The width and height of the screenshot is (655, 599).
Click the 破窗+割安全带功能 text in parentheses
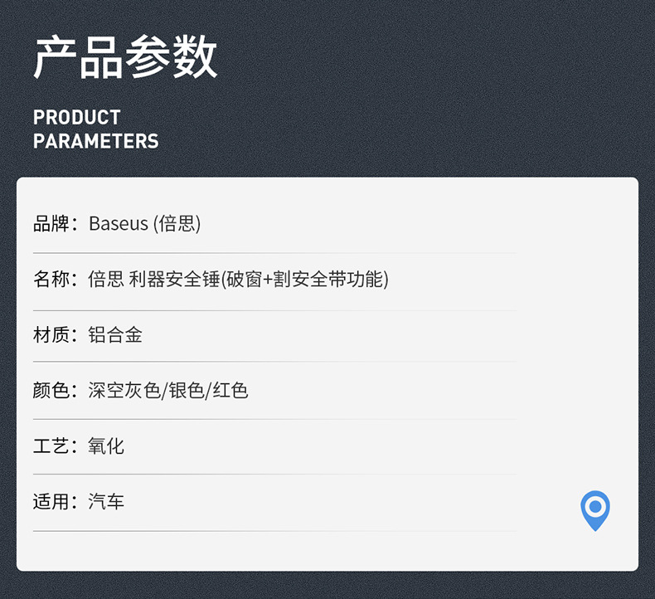(x=304, y=280)
